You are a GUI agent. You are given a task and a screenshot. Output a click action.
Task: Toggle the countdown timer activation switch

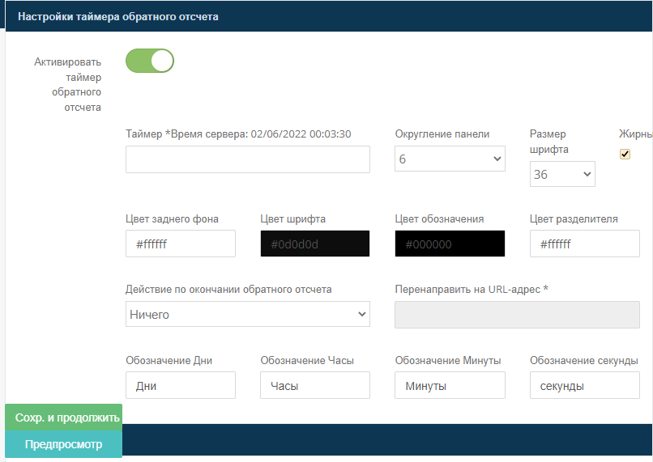(x=150, y=61)
